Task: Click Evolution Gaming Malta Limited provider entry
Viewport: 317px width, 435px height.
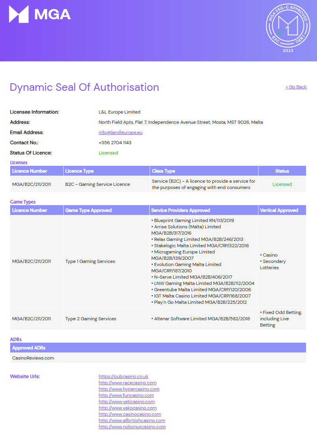Action: 186,268
